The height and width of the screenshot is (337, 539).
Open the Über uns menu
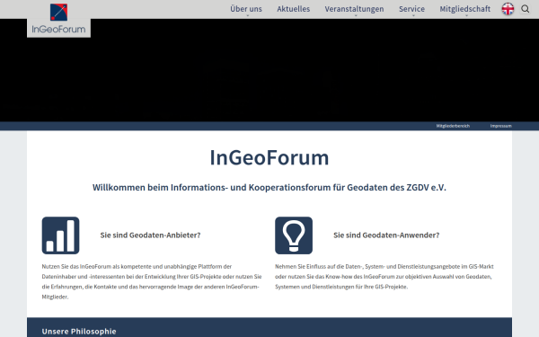point(246,9)
